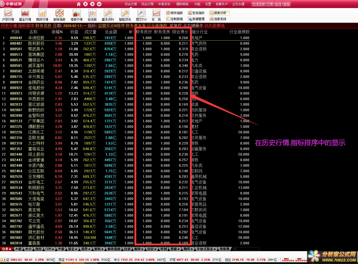Screen dimensions: 358x264
Task: Expand the down-arrow navigation dropdown
Action: click(99, 4)
